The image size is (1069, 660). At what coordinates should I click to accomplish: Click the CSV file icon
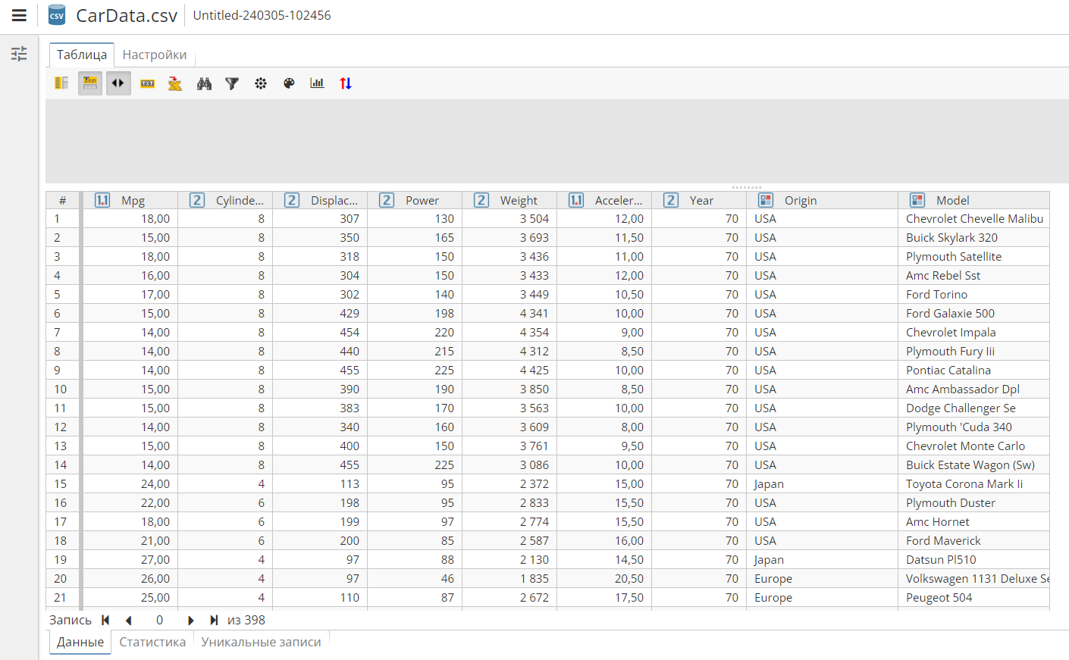(x=57, y=15)
